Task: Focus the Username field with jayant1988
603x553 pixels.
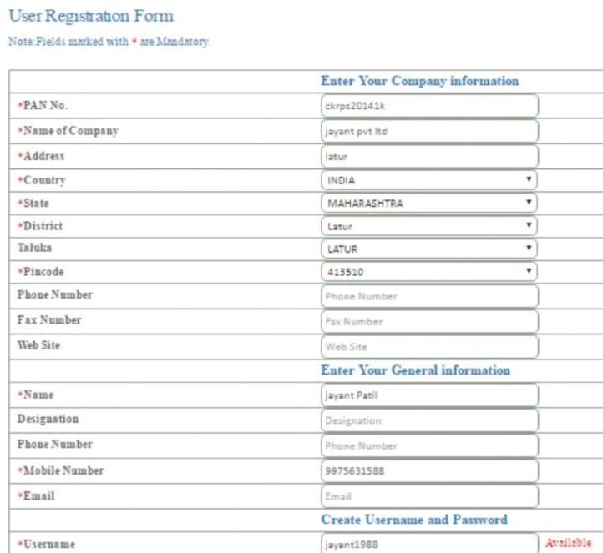Action: pyautogui.click(x=429, y=544)
